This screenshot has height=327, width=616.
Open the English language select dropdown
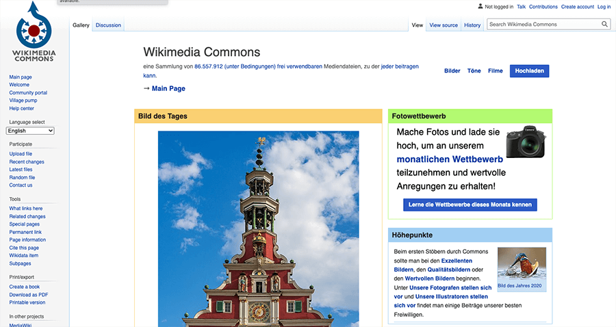[30, 131]
